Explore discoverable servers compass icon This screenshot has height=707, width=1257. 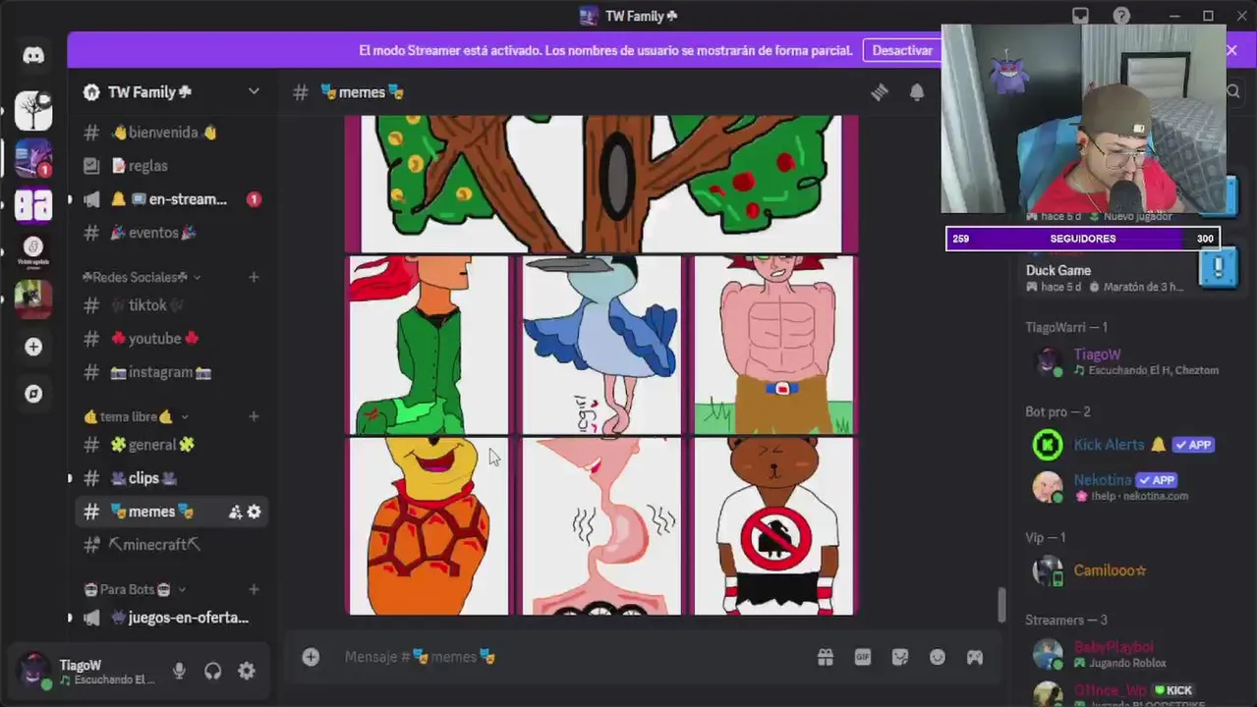coord(33,394)
